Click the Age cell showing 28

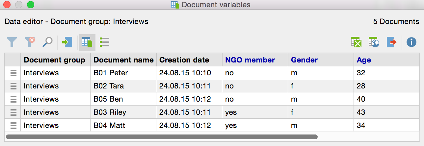tap(387, 86)
